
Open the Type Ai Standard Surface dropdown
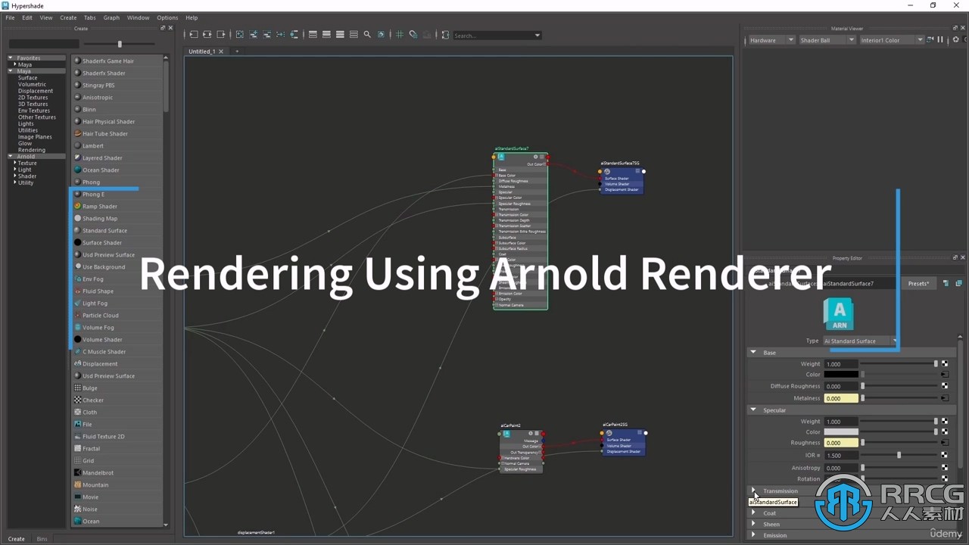tap(861, 341)
